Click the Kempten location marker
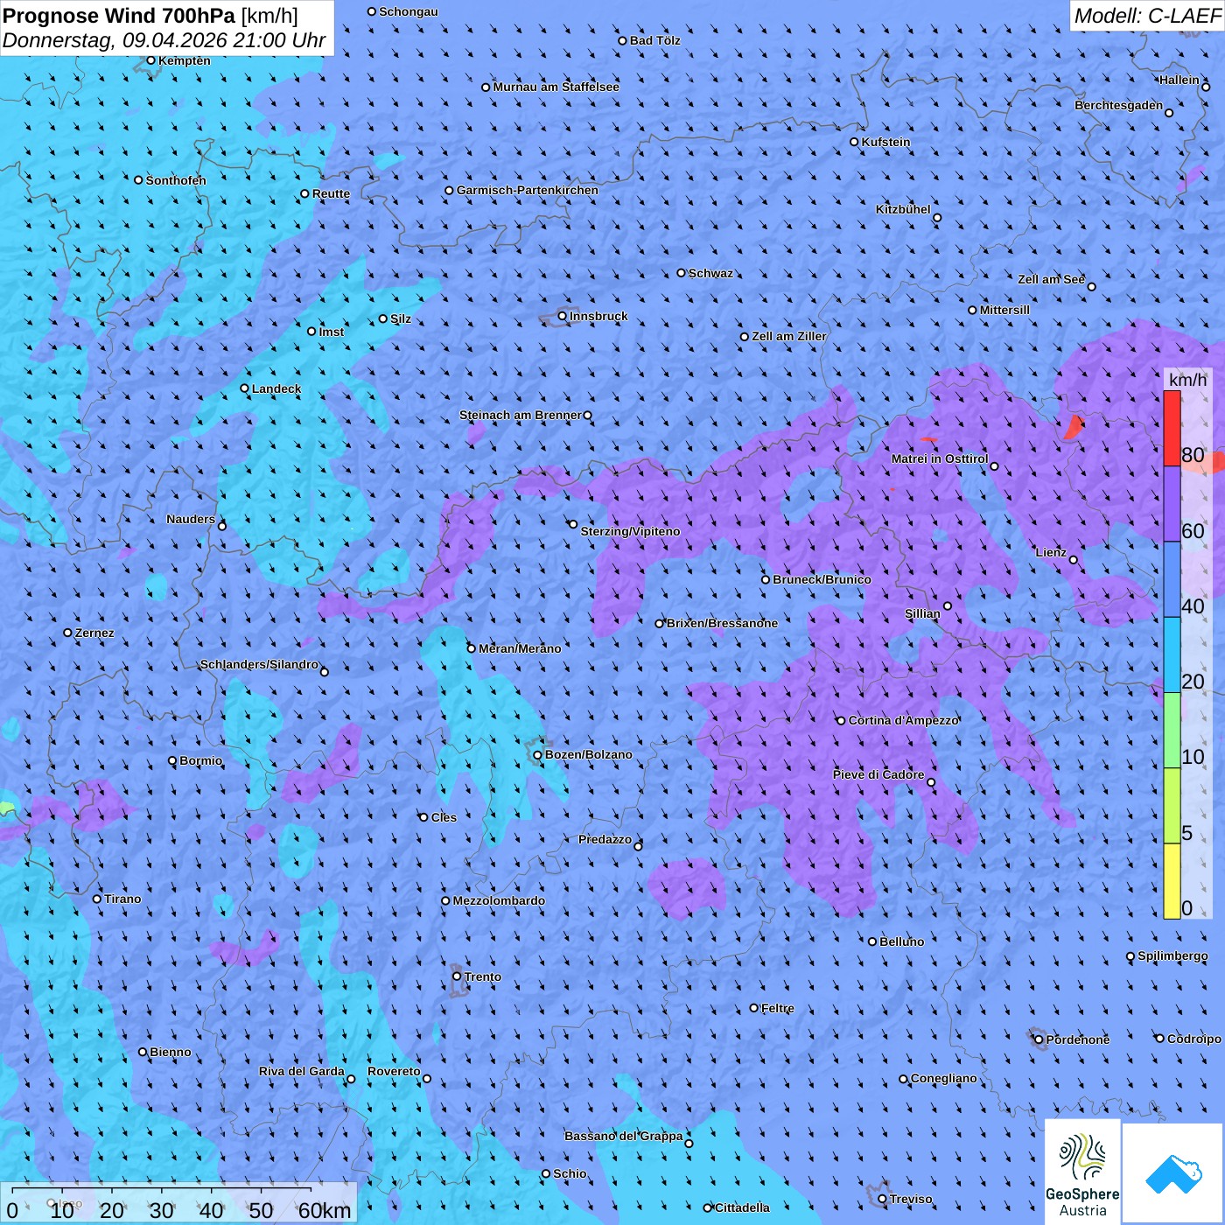The image size is (1225, 1225). (x=150, y=60)
